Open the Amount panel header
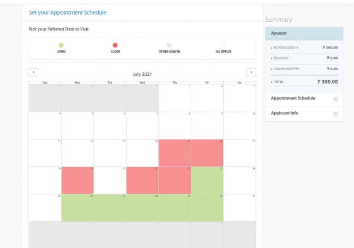 [x=304, y=33]
